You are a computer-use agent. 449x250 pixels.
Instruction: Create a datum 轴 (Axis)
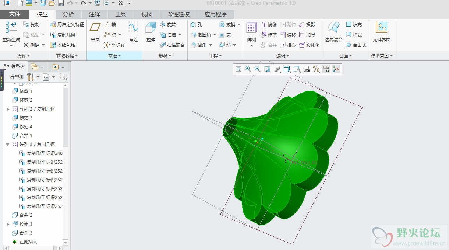[110, 24]
